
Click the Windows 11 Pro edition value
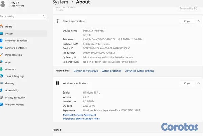click(92, 92)
